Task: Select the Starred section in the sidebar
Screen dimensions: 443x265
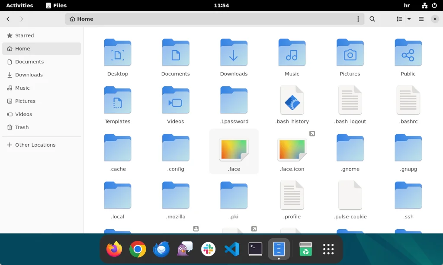Action: [24, 35]
